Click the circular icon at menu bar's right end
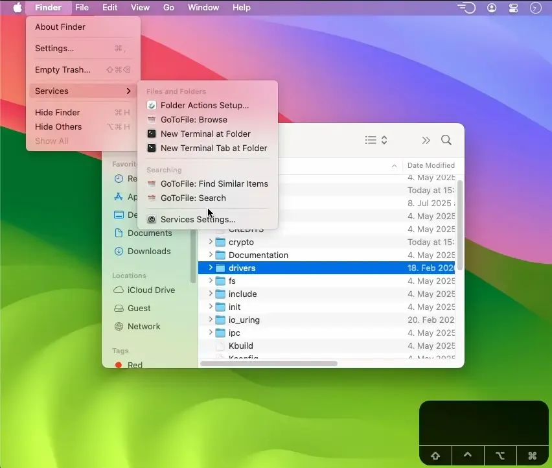 pos(535,8)
